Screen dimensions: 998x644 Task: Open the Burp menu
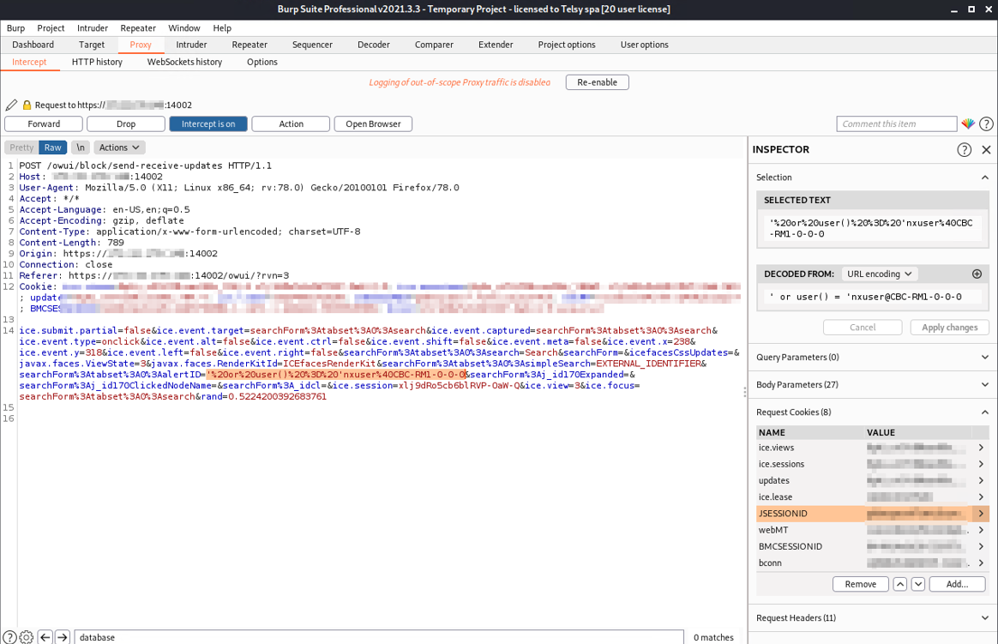click(16, 28)
